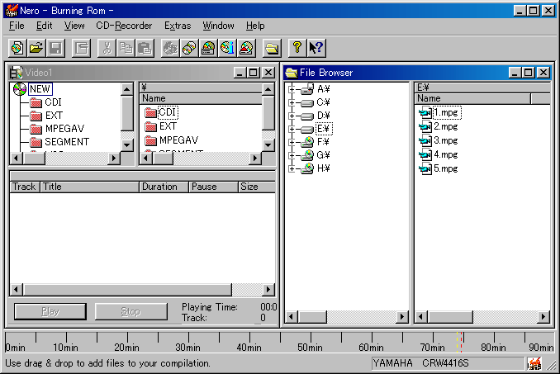
Task: Click the New Compilation toolbar icon
Action: (17, 48)
